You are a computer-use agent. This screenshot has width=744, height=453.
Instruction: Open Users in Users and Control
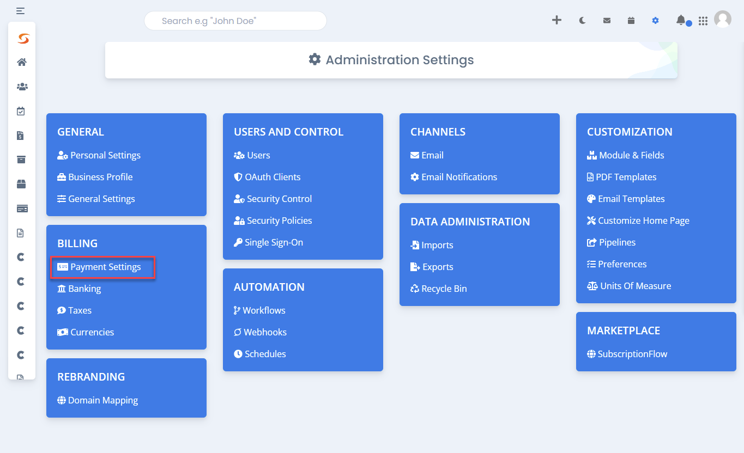(x=252, y=155)
